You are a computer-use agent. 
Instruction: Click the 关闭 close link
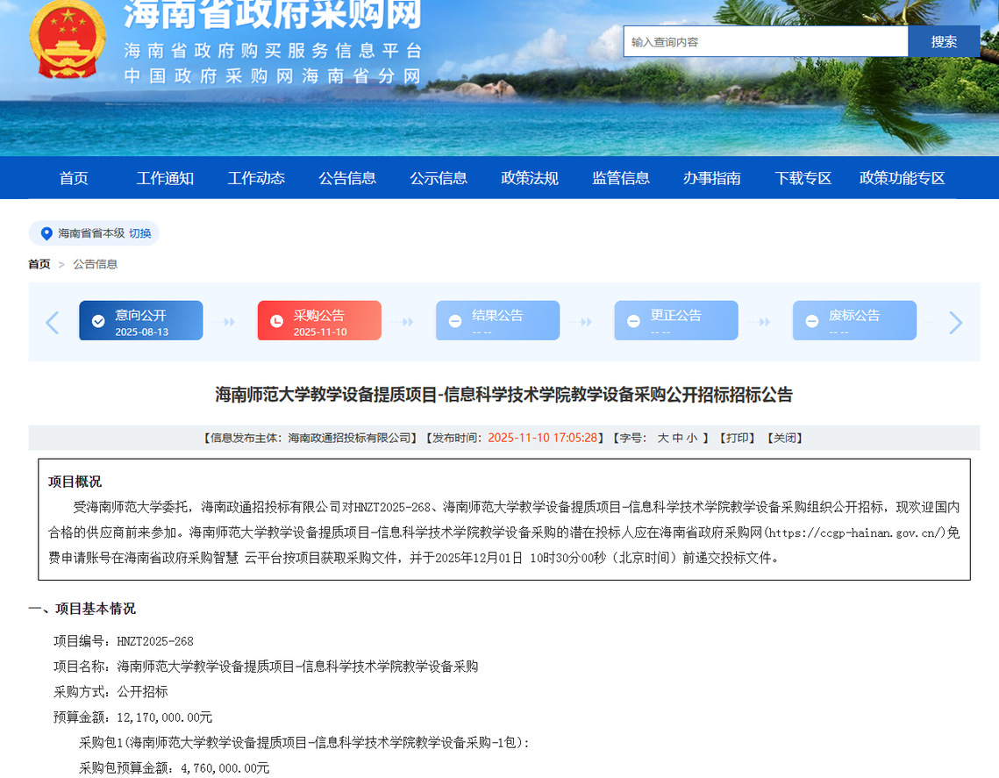785,438
